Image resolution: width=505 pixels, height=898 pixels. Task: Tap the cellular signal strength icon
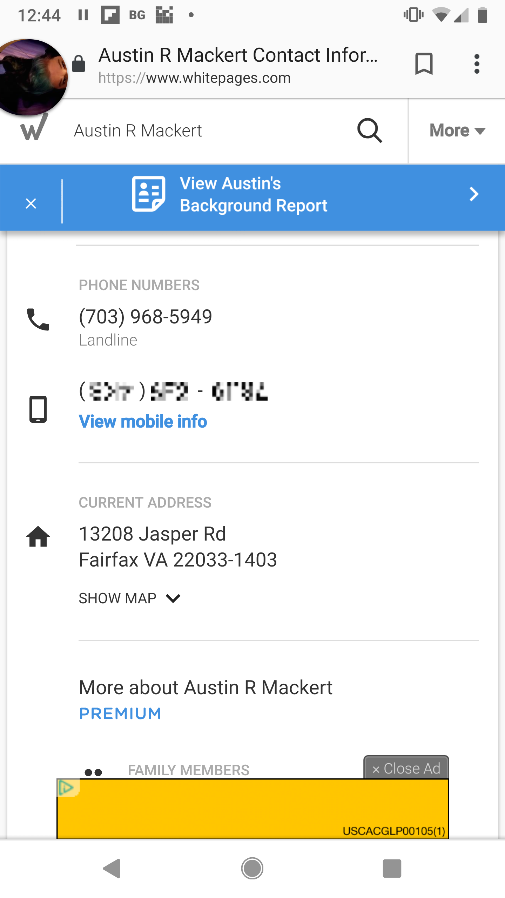[x=461, y=15]
